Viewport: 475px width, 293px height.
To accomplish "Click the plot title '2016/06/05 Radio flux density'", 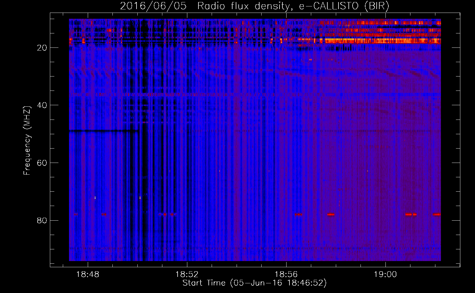I will coord(255,6).
